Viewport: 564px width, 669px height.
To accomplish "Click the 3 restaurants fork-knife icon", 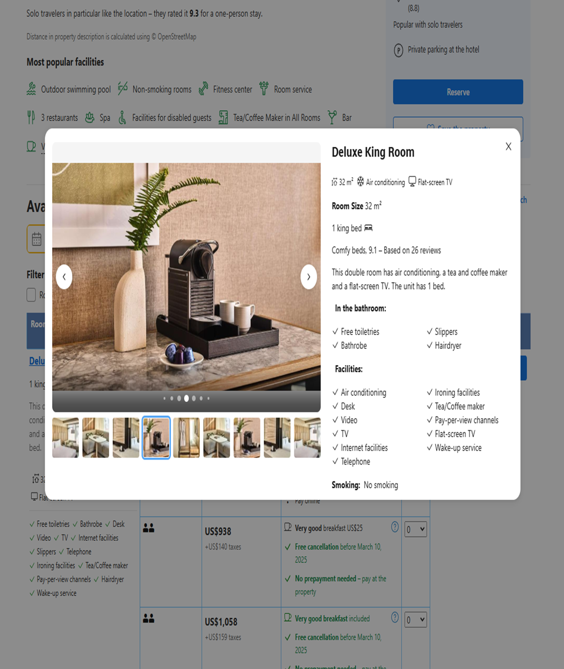I will click(x=31, y=117).
